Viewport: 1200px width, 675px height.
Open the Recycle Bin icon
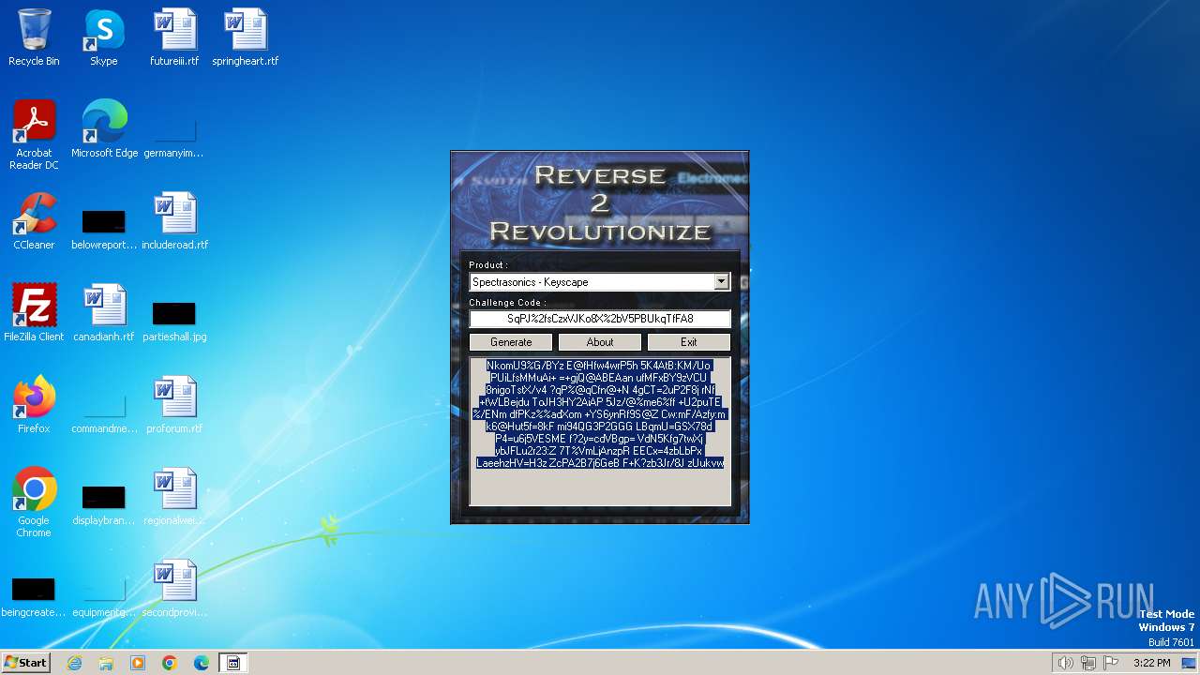(x=34, y=37)
